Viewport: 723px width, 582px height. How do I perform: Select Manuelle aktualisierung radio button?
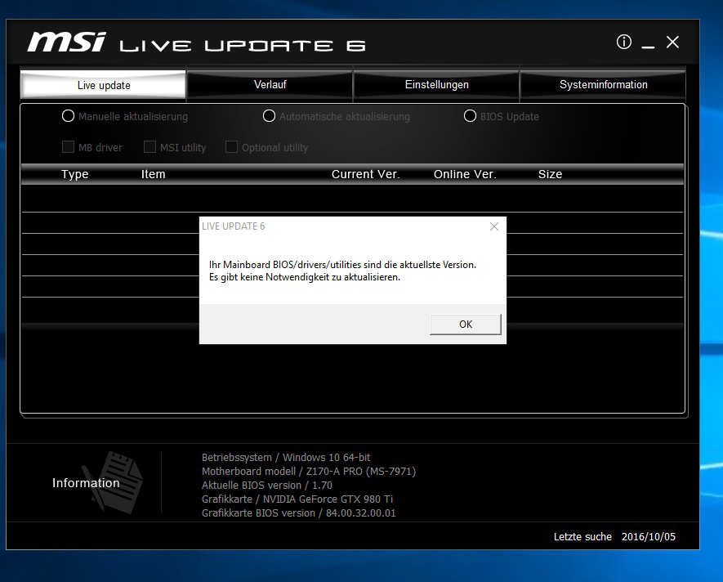[69, 116]
